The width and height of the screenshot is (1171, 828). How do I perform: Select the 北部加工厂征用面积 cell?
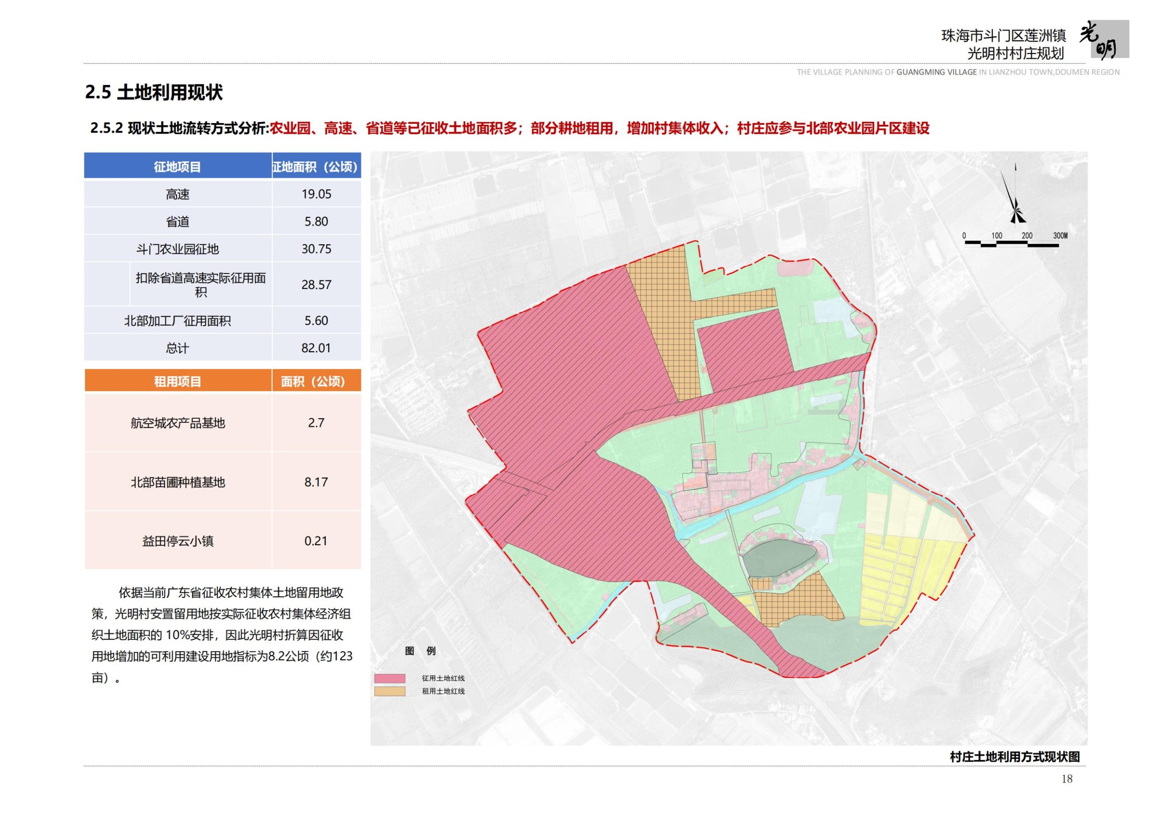(177, 320)
